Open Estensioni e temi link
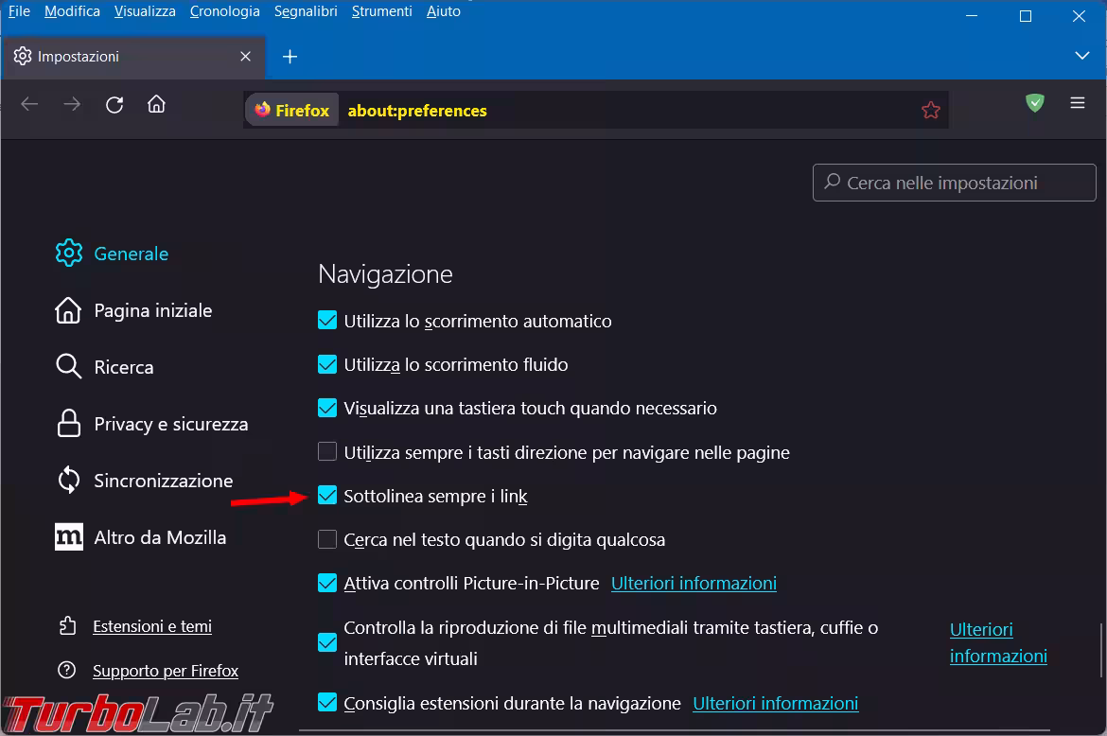This screenshot has height=736, width=1107. tap(152, 626)
